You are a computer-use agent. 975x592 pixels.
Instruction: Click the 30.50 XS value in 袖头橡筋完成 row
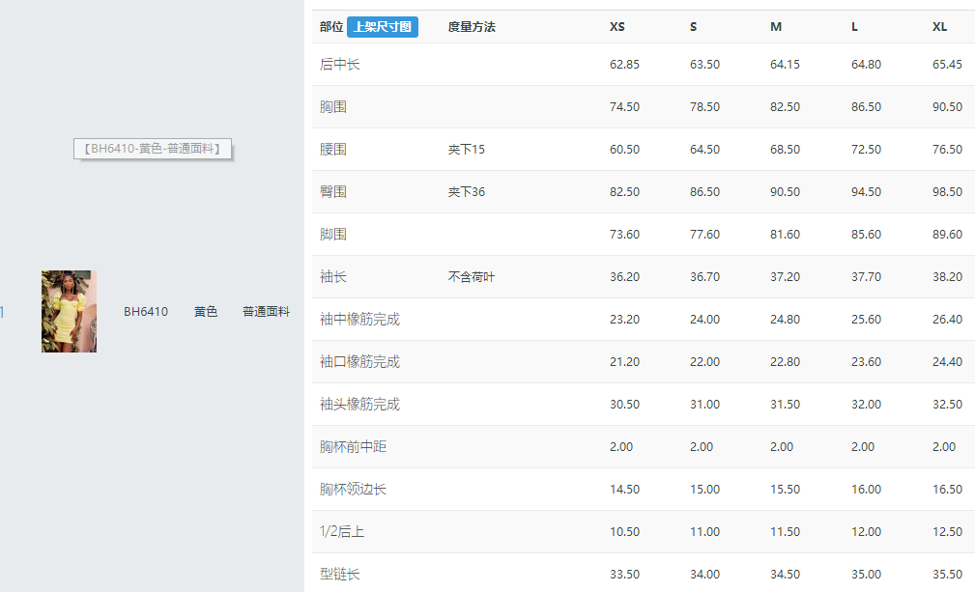pos(624,405)
